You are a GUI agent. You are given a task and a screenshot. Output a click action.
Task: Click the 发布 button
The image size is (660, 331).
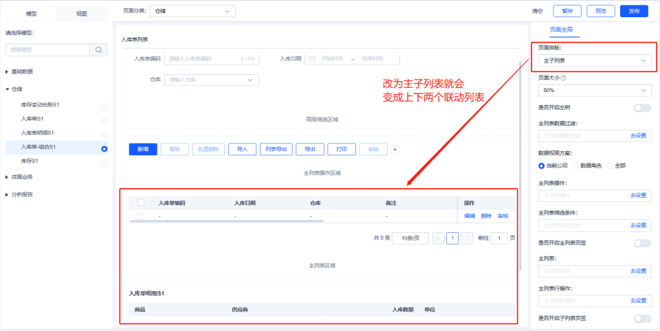coord(634,12)
